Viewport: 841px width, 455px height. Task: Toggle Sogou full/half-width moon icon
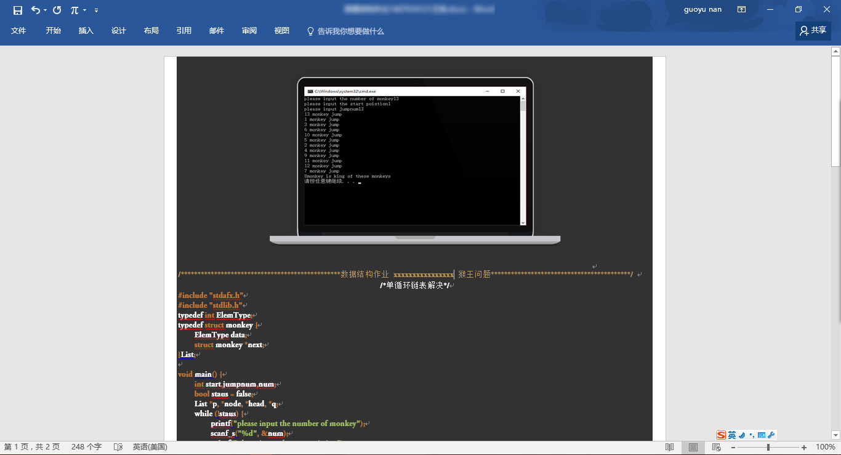(742, 435)
